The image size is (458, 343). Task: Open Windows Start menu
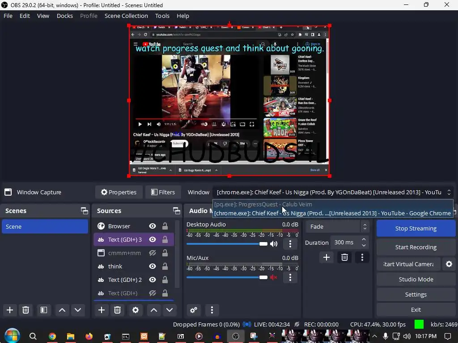[12, 336]
